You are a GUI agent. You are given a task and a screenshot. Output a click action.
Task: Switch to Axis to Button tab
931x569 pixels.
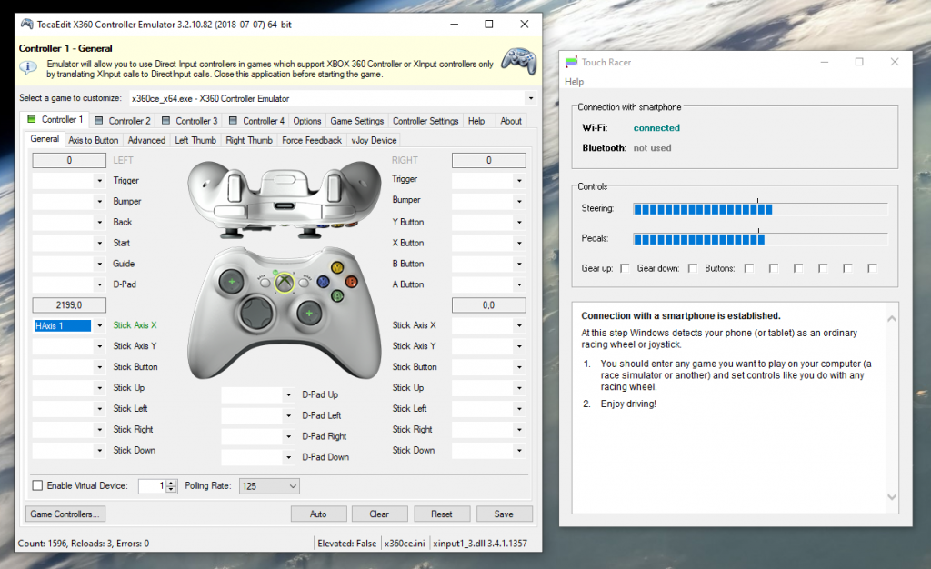coord(94,140)
